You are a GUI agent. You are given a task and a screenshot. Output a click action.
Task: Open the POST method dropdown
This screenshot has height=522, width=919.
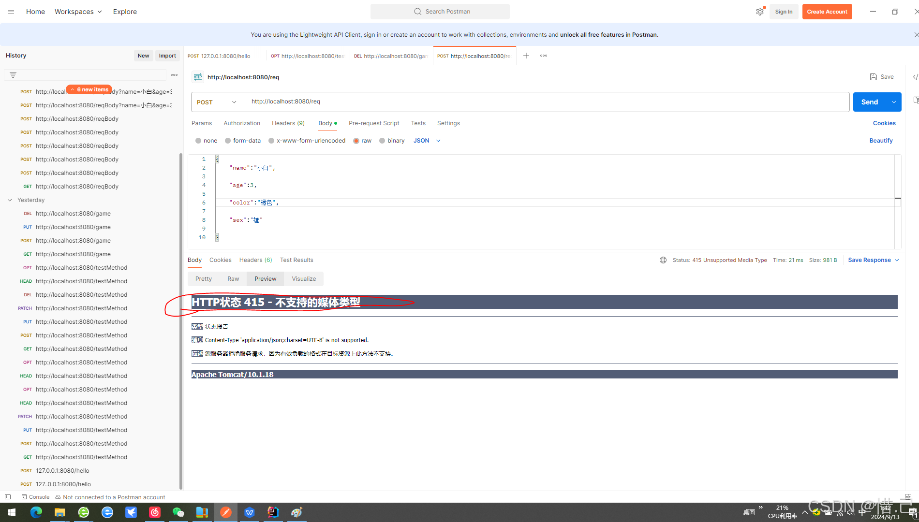coord(218,102)
